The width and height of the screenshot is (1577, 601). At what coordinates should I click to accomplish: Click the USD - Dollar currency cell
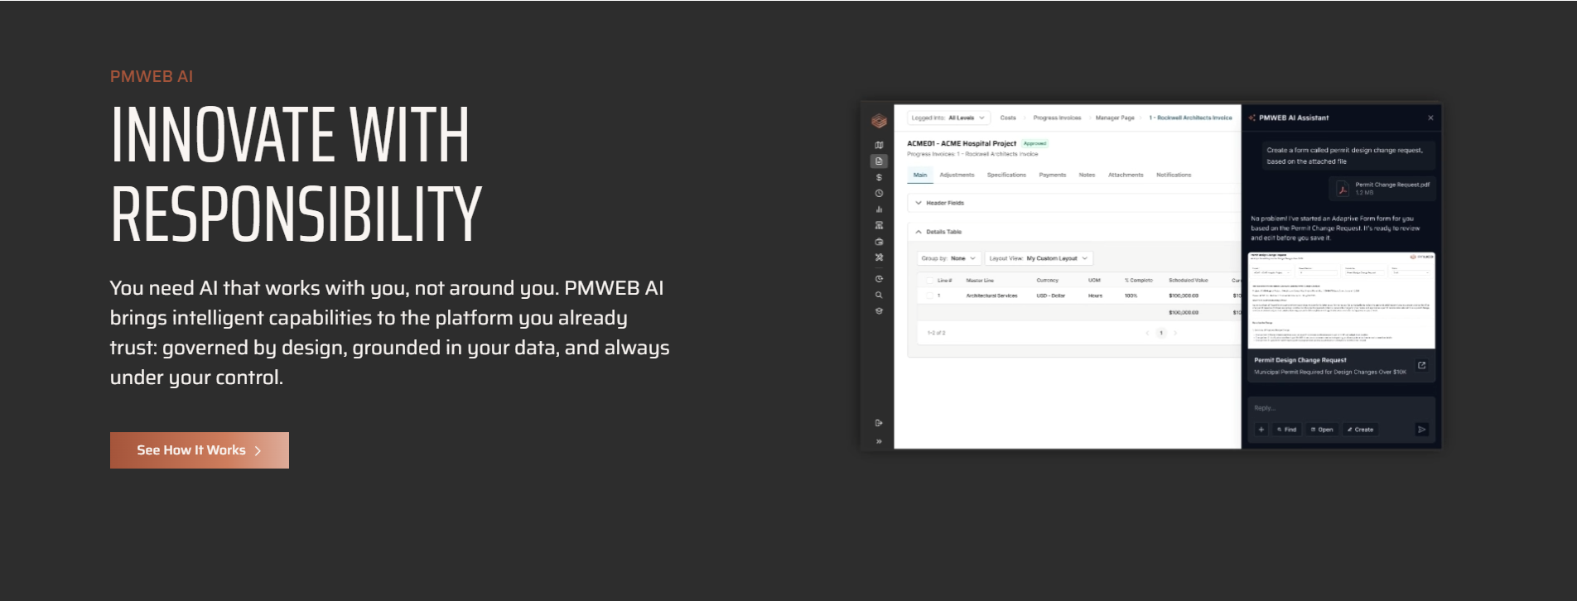pos(1050,296)
